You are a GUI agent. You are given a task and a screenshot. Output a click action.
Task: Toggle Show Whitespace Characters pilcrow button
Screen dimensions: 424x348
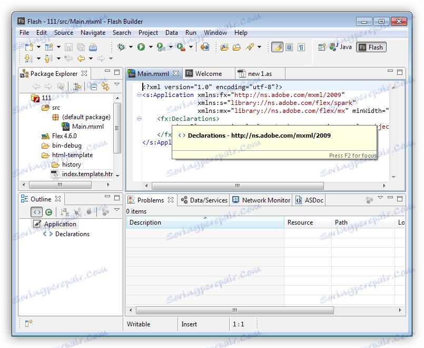pos(301,47)
